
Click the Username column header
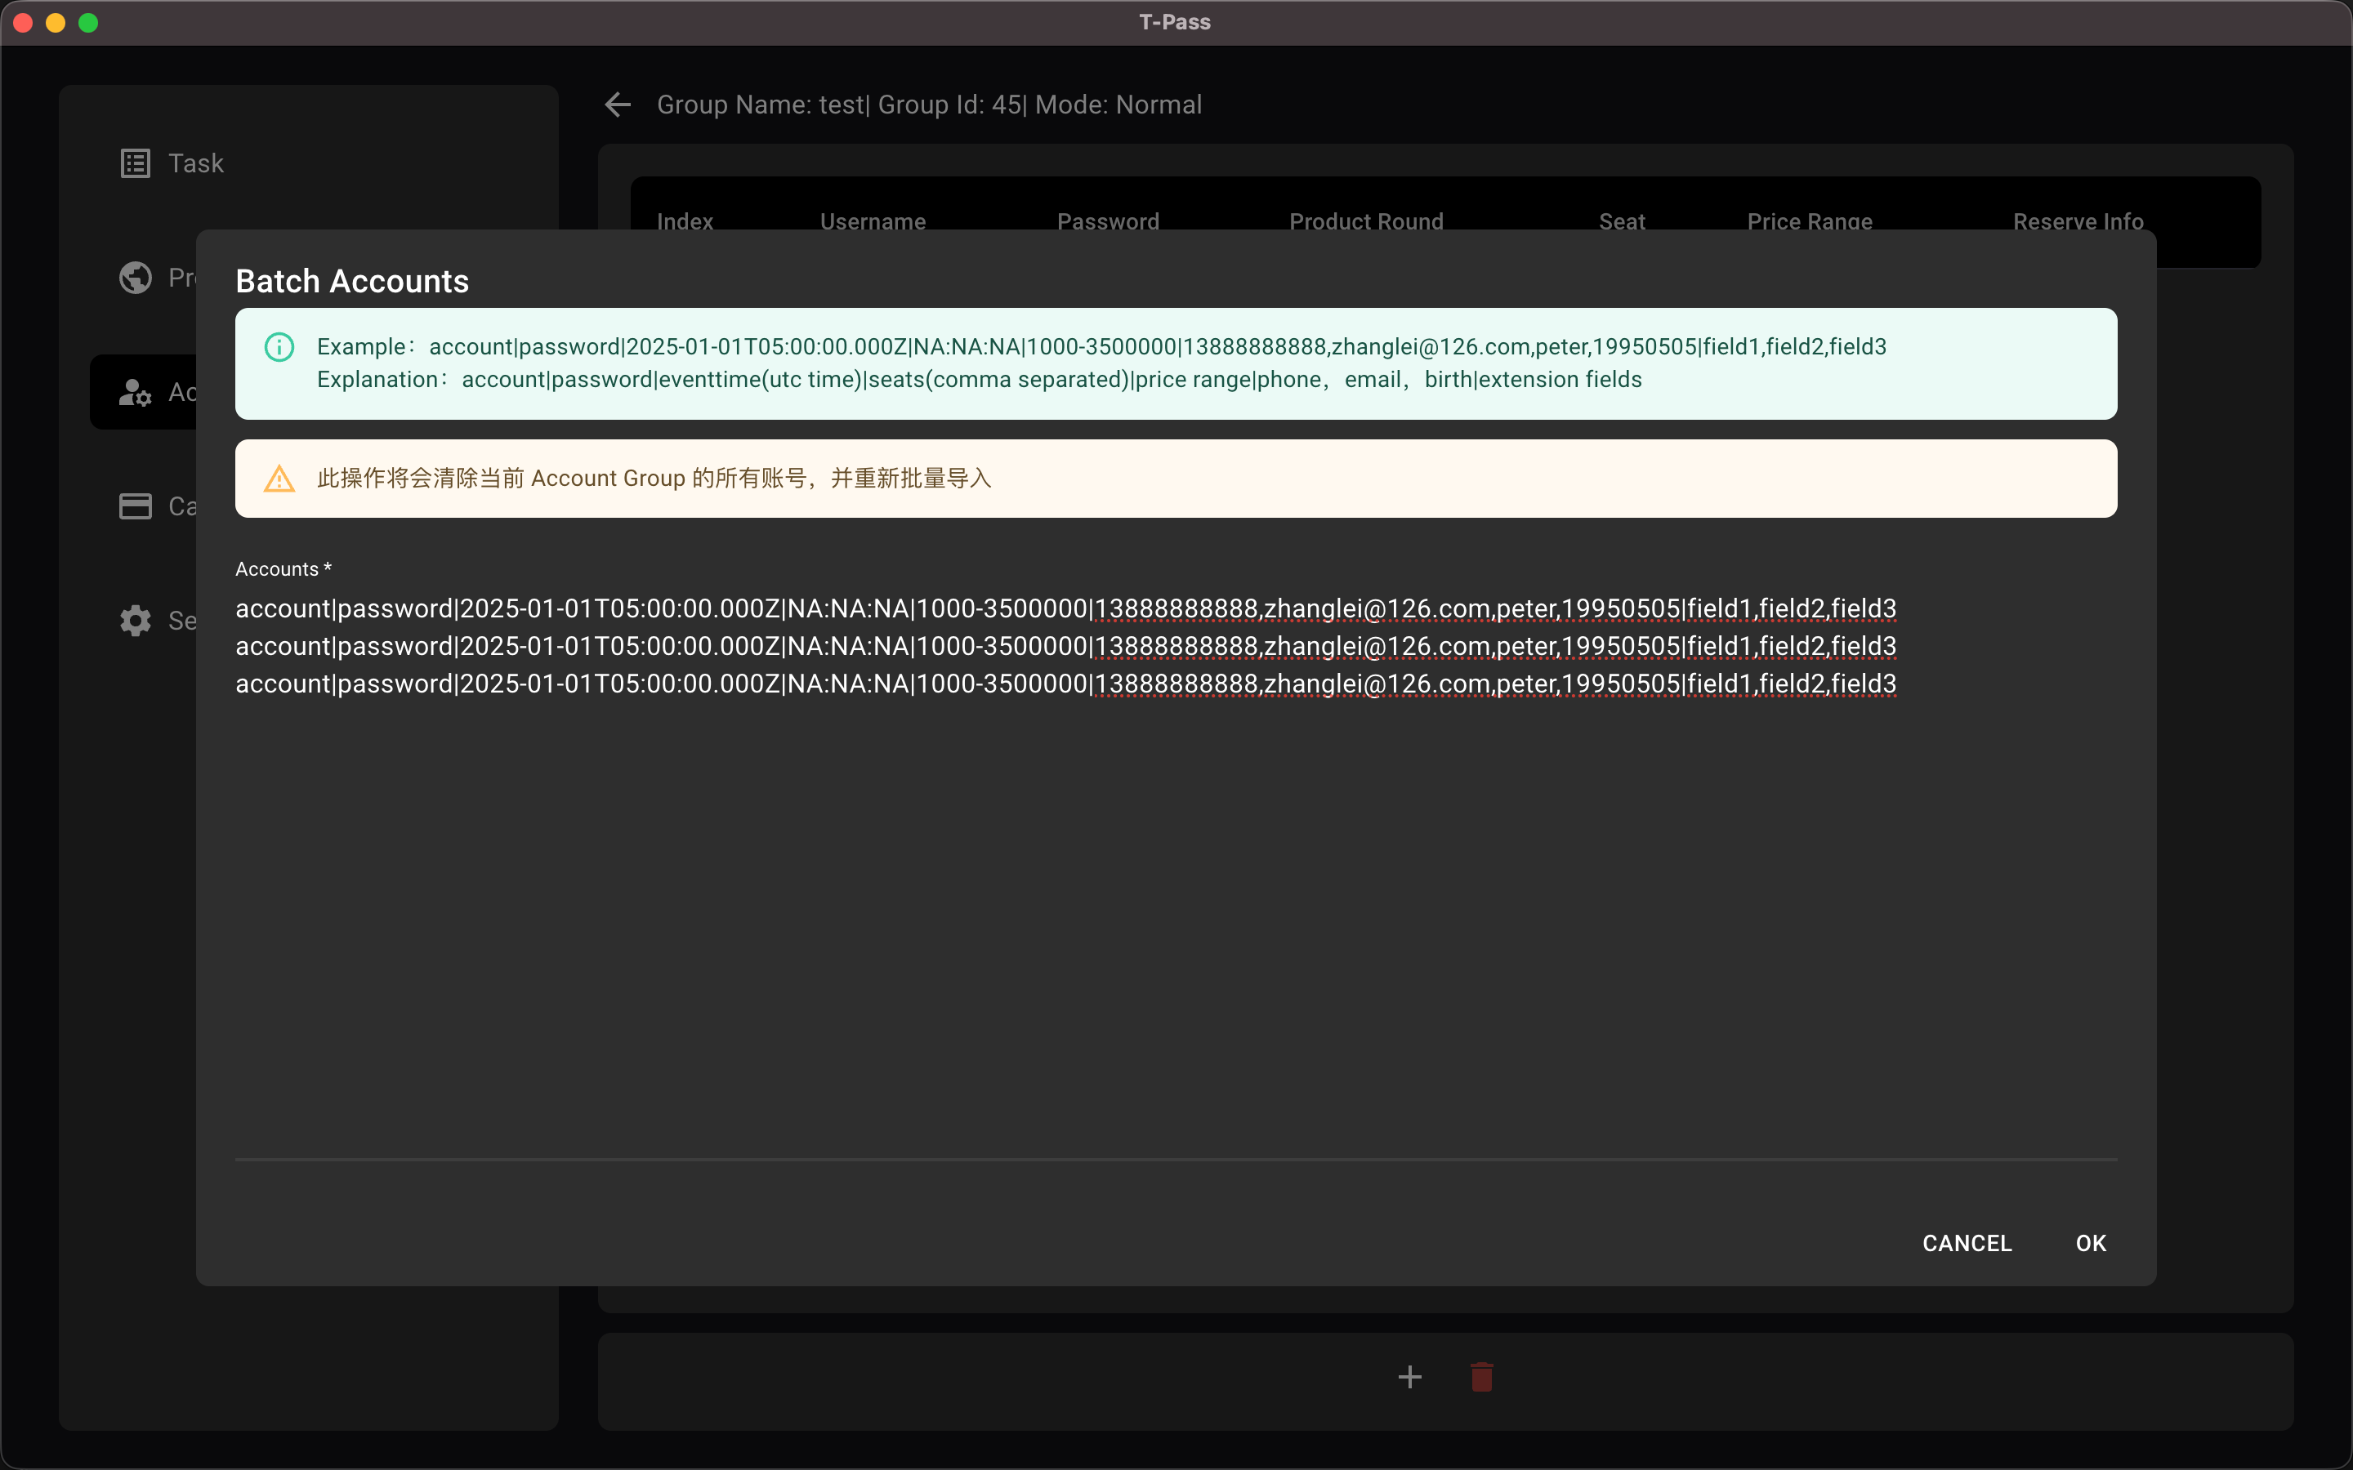pyautogui.click(x=873, y=221)
